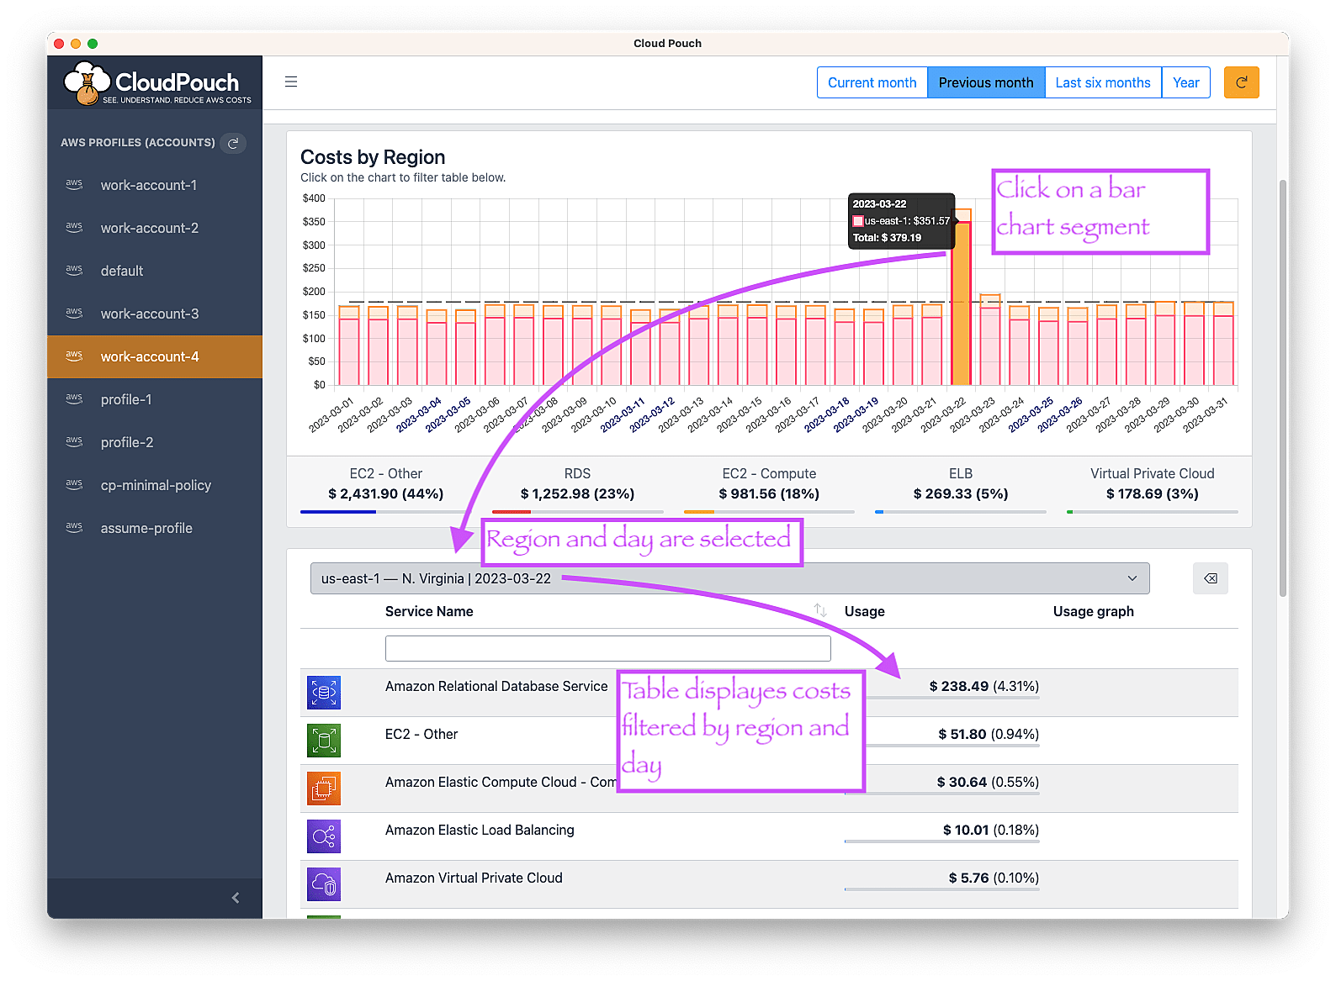Open the work-account-1 profile
1336x981 pixels.
coord(155,185)
